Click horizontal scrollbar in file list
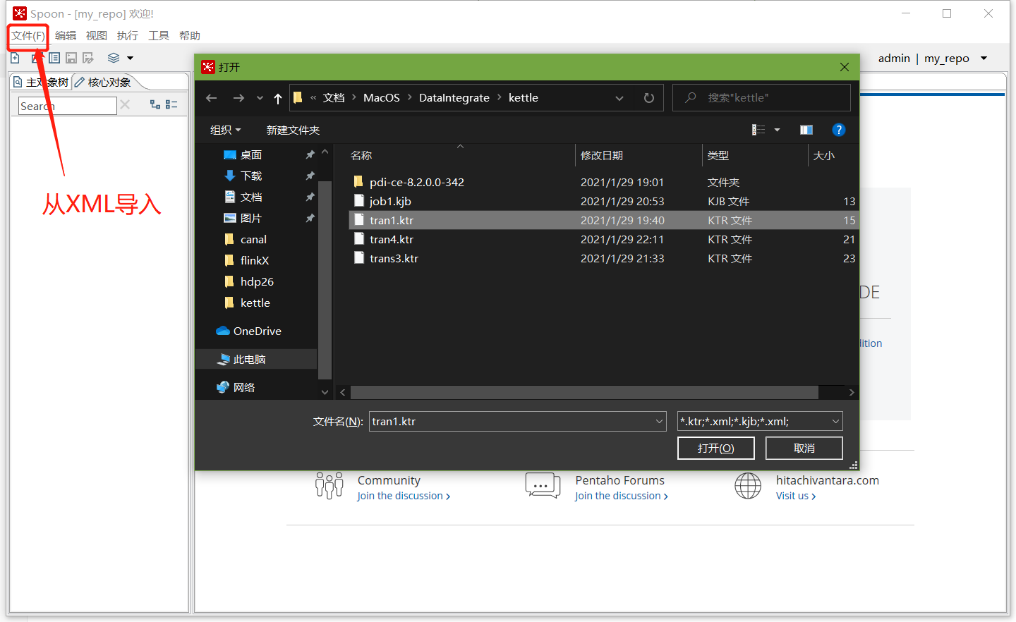The height and width of the screenshot is (622, 1016). tap(584, 392)
